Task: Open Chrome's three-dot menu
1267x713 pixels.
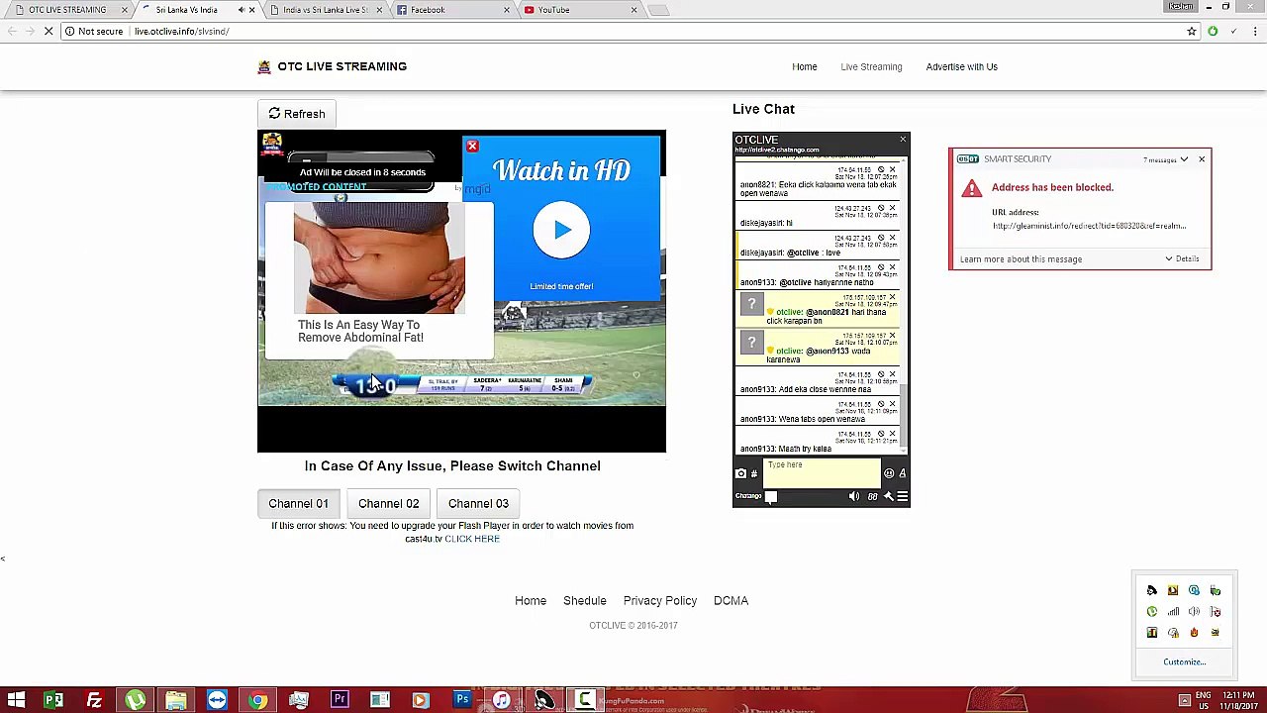Action: 1254,32
